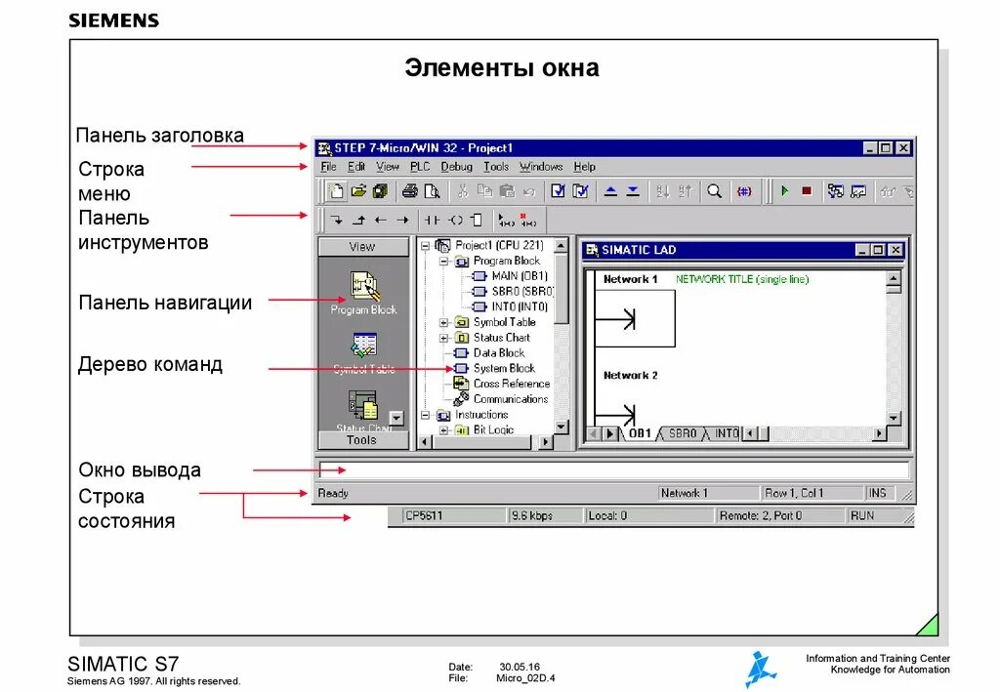Open the Windows menu
This screenshot has height=692, width=1000.
click(541, 167)
